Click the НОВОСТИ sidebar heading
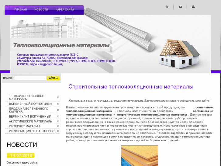The height and width of the screenshot is (166, 221). click(22, 145)
